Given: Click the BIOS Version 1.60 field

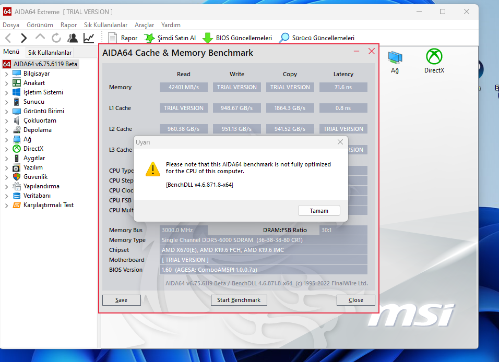Looking at the screenshot, I should pos(264,270).
